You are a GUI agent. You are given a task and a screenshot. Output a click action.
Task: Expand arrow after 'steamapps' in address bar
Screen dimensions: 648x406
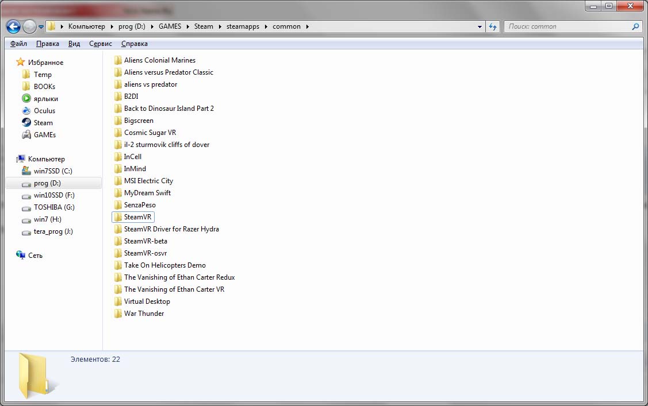(266, 27)
